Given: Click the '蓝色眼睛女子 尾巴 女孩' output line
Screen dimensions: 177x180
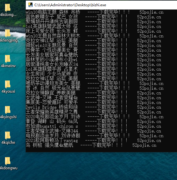Looking at the screenshot, I should coord(93,17).
